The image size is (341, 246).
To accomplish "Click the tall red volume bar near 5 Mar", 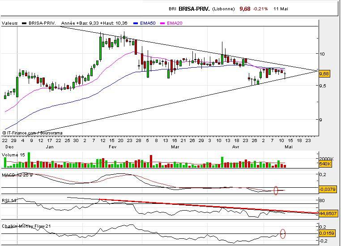I will coord(151,161).
